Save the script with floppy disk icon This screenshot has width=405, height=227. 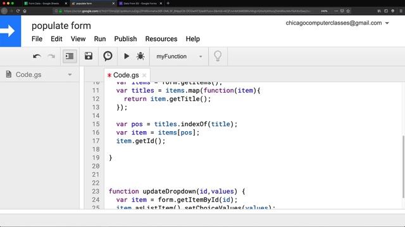[89, 56]
